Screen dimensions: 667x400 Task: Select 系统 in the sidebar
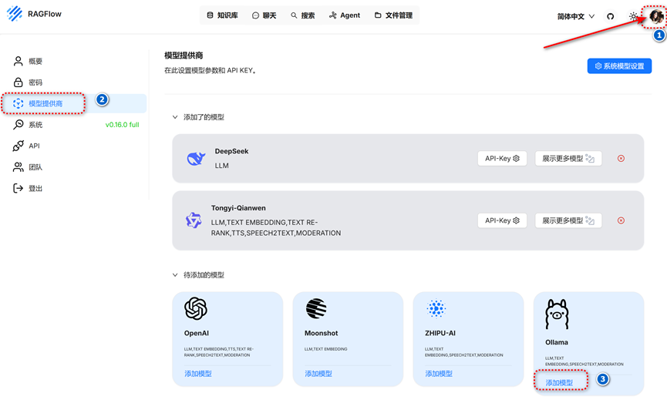pos(74,125)
